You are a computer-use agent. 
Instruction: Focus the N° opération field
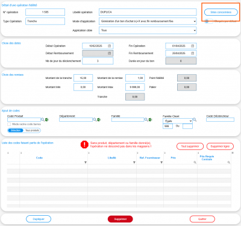45,12
